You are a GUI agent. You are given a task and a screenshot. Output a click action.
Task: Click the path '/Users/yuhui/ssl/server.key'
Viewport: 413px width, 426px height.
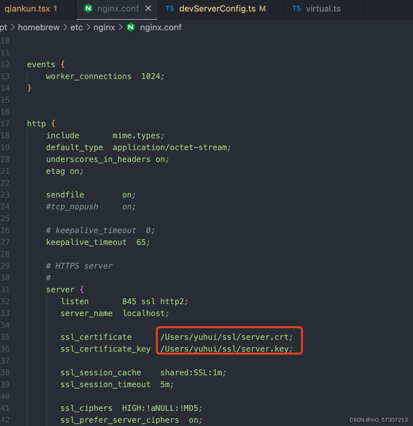(225, 349)
